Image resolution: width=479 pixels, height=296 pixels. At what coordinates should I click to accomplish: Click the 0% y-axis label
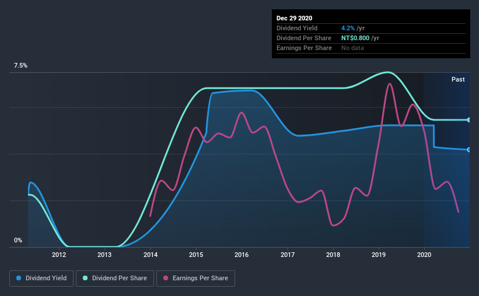(18, 240)
